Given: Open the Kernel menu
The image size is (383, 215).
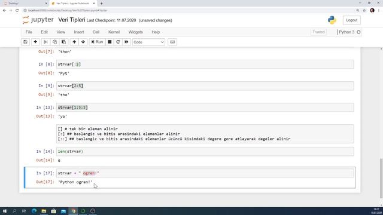Looking at the screenshot, I should [x=114, y=32].
